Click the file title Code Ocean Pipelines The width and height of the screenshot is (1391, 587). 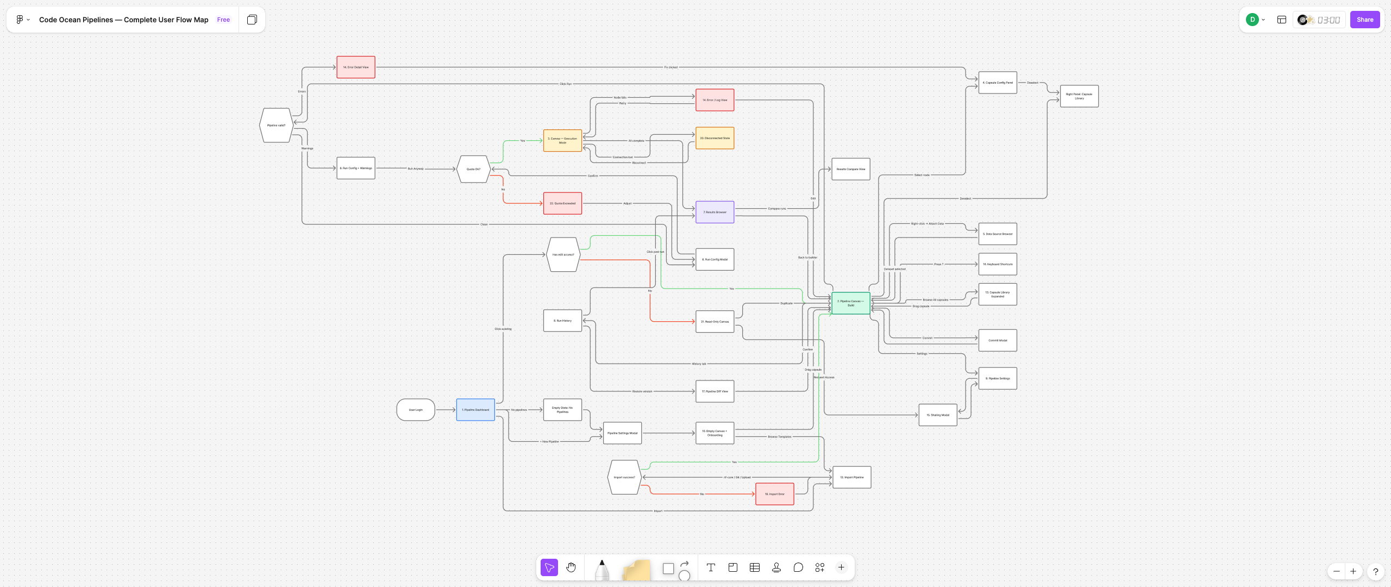pos(123,20)
